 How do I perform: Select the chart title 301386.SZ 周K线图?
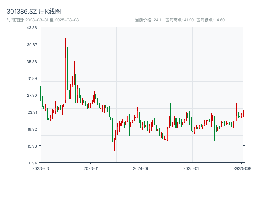(x=34, y=12)
